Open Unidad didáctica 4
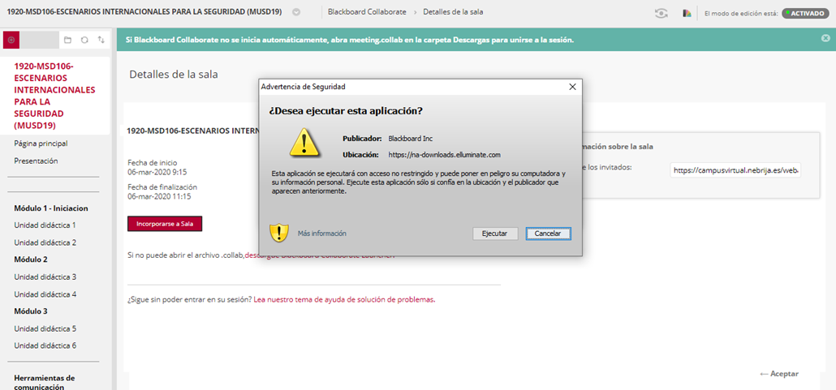Screen dimensions: 836x390 point(45,294)
